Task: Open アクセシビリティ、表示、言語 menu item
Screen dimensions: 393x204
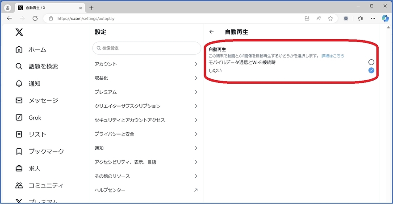Action: 146,162
